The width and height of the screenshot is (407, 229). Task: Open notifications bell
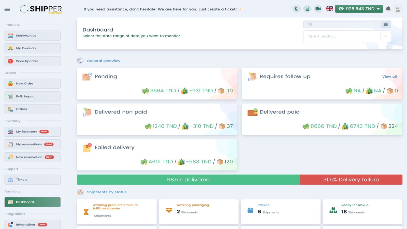[388, 9]
